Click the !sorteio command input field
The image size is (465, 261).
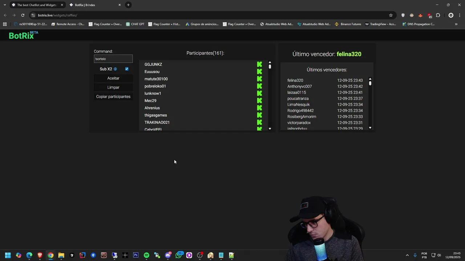[x=113, y=59]
